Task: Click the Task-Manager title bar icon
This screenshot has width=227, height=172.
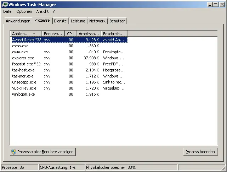Action: [5, 5]
